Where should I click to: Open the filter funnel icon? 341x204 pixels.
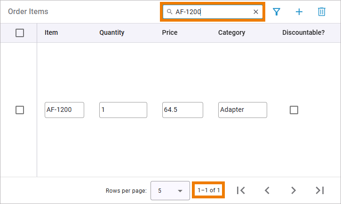(277, 12)
